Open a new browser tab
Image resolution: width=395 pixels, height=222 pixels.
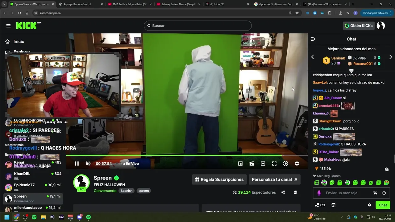353,4
